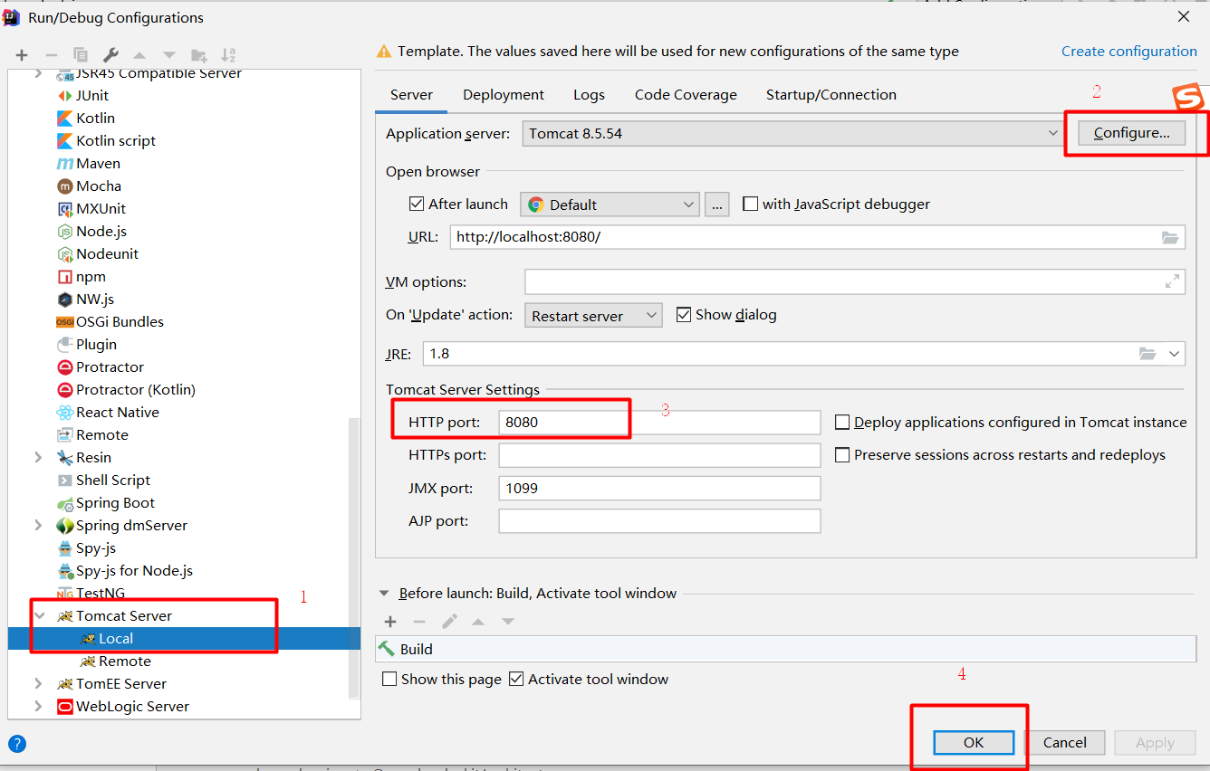Click the browser ellipsis button
The height and width of the screenshot is (771, 1210).
pyautogui.click(x=716, y=205)
